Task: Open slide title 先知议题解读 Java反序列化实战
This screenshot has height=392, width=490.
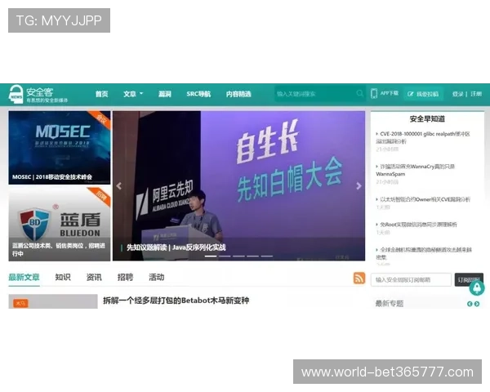Action: 176,247
